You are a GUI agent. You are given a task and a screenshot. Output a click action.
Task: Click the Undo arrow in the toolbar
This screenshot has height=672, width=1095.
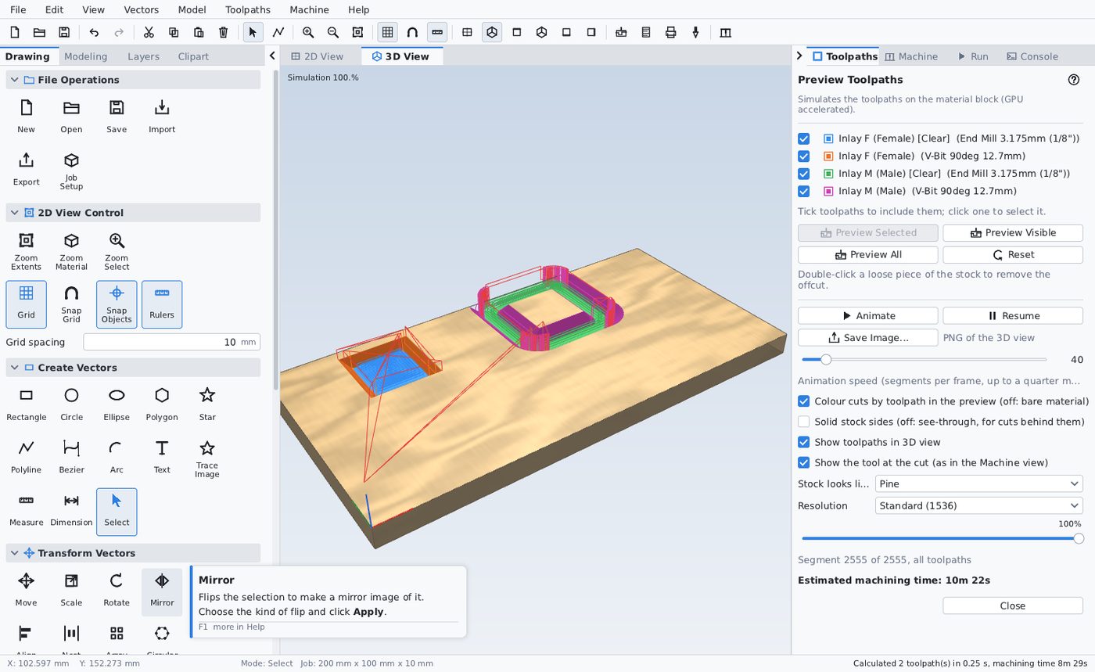point(94,32)
